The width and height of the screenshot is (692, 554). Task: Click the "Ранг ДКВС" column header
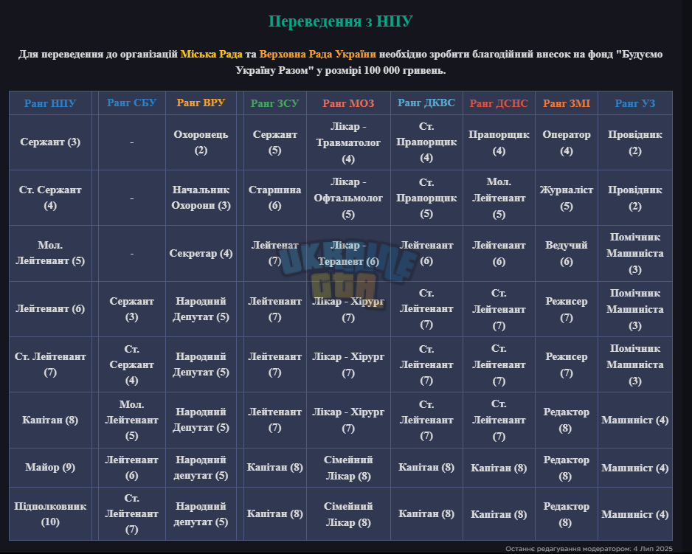[426, 103]
